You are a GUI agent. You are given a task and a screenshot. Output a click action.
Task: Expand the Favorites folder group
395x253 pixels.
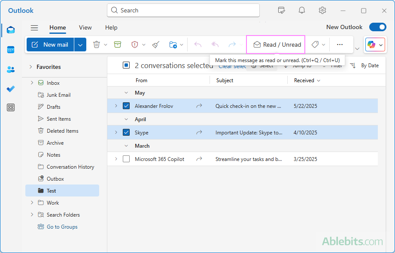pos(30,67)
